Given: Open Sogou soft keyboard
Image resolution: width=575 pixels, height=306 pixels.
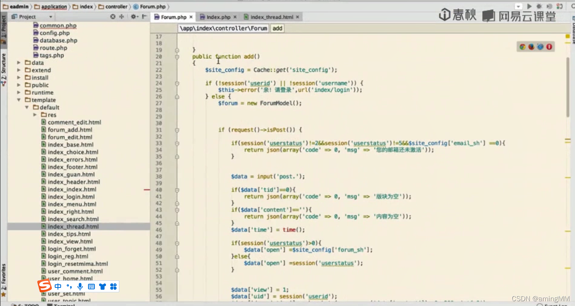Looking at the screenshot, I should (x=91, y=286).
